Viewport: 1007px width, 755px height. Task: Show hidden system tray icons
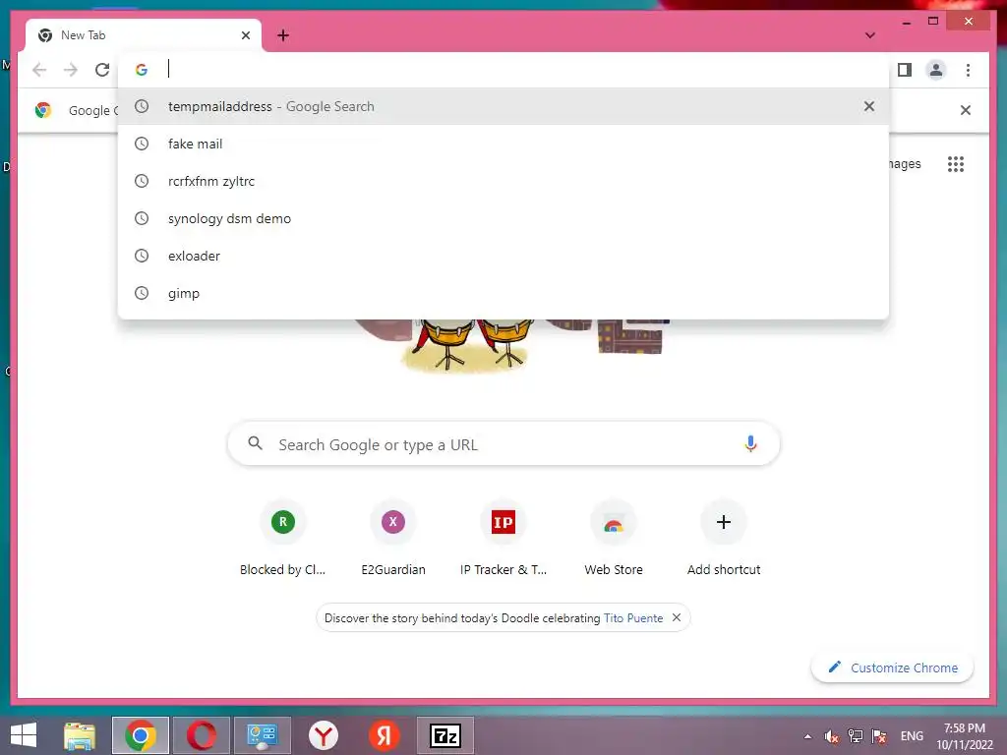[808, 736]
